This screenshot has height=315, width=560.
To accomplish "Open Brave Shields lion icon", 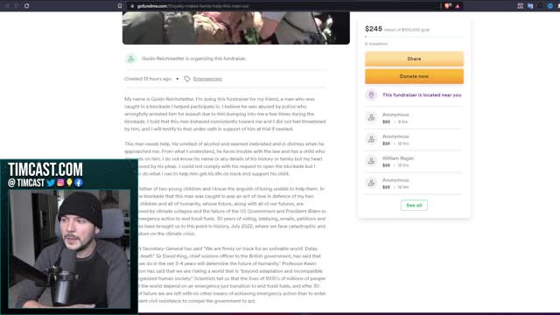I will coord(447,6).
